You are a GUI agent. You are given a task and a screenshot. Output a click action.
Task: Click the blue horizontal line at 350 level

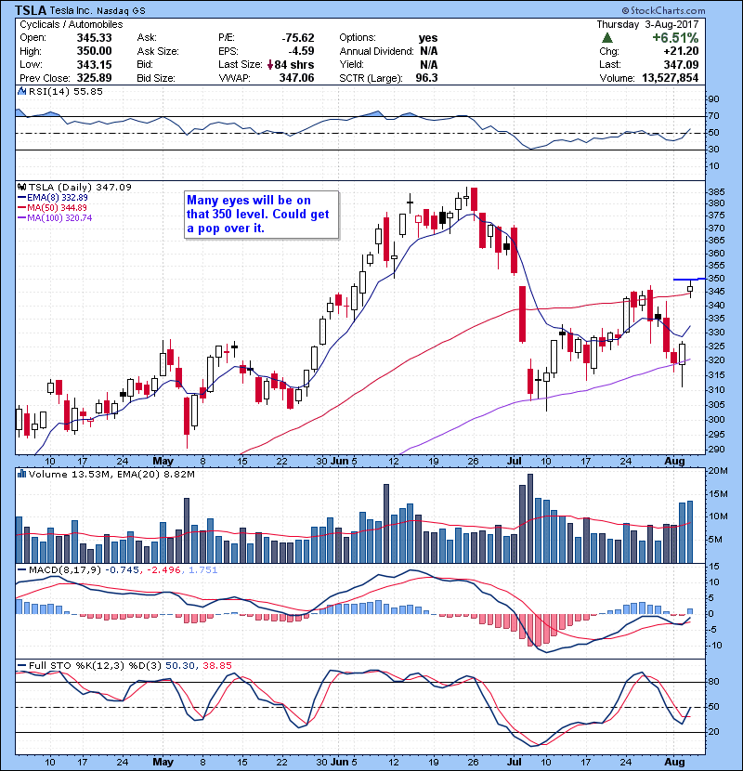point(689,280)
